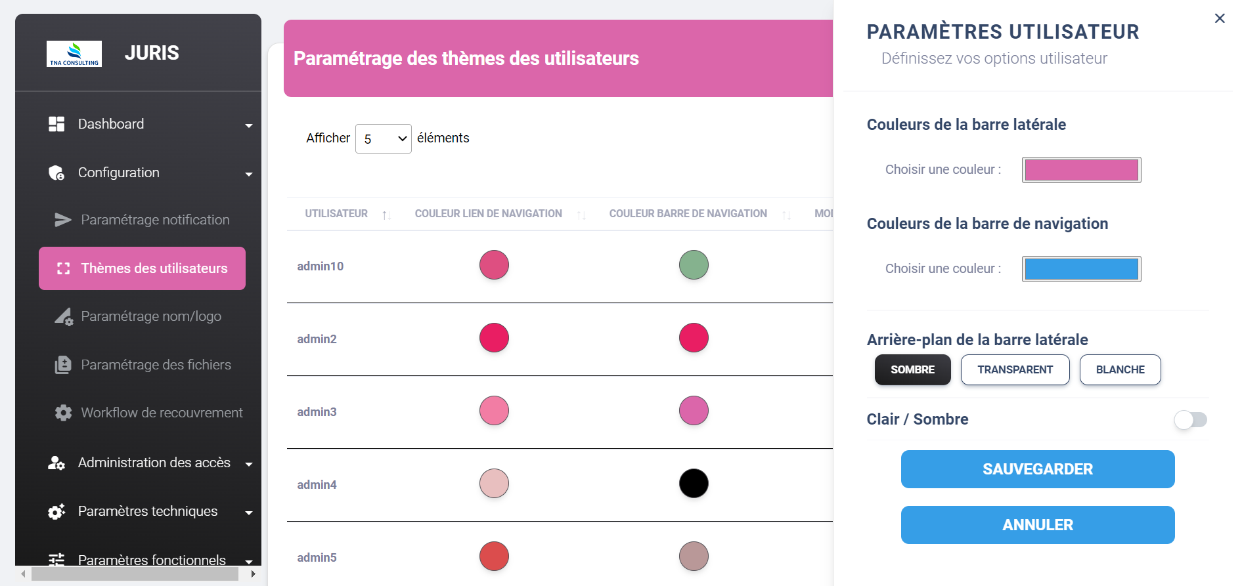Viewport: 1242px width, 586px height.
Task: Select the SOMBRE sidebar background option
Action: point(912,370)
